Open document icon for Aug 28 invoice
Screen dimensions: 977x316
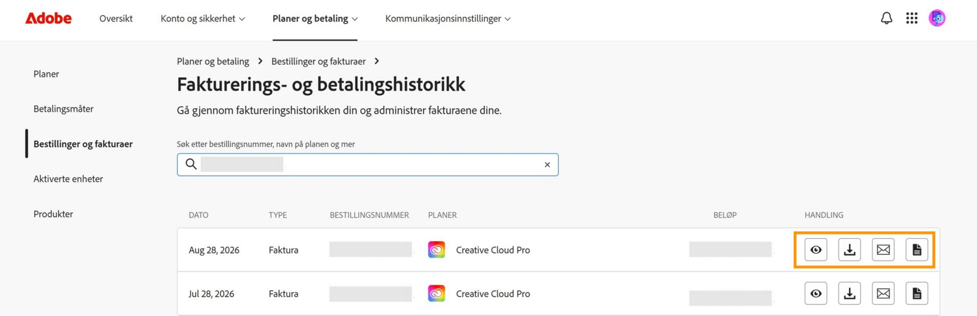[x=917, y=250]
